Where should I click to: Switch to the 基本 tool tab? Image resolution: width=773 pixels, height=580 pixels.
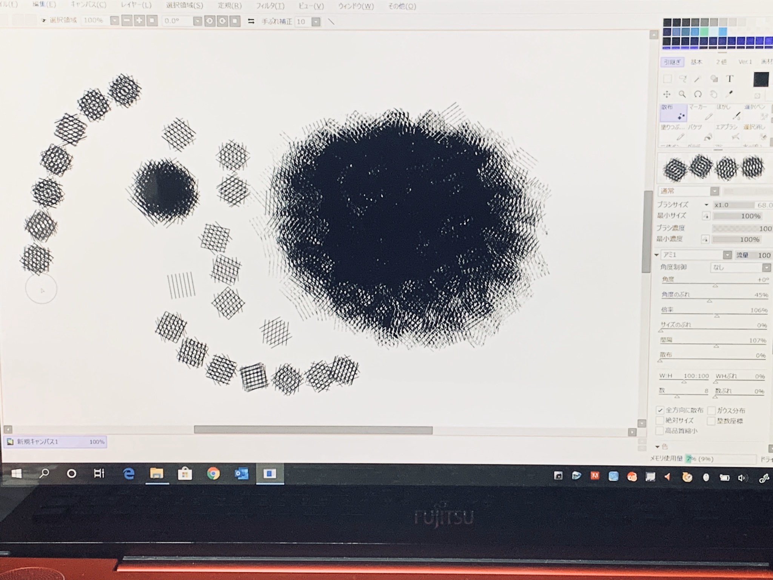(x=696, y=62)
